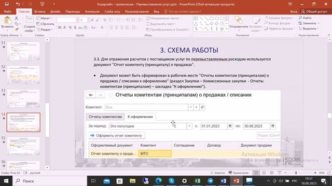Collapse the ribbon with the chevron
The height and width of the screenshot is (186, 332).
(328, 35)
